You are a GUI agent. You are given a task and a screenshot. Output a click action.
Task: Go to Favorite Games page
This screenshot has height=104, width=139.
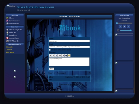[x=14, y=21]
